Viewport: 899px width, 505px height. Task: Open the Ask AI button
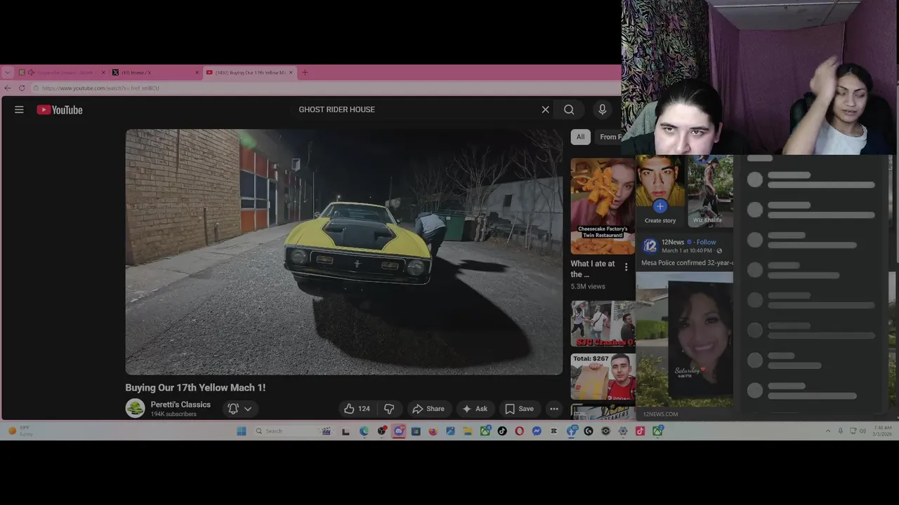pos(475,408)
